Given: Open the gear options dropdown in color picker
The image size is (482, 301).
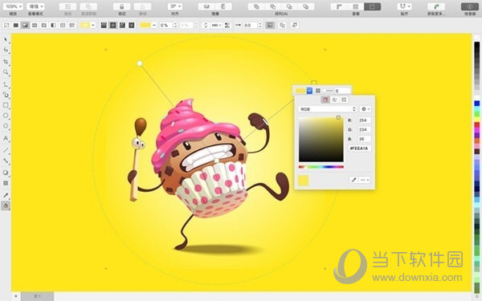Looking at the screenshot, I should tap(366, 109).
